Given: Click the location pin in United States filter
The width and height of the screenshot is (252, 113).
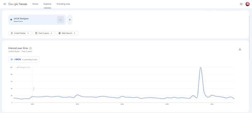Looking at the screenshot, I should point(12,33).
